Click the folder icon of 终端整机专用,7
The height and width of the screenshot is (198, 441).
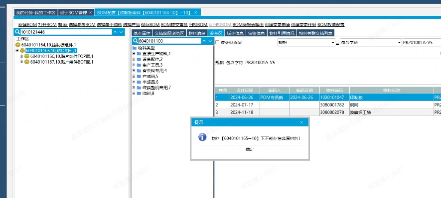click(x=139, y=88)
